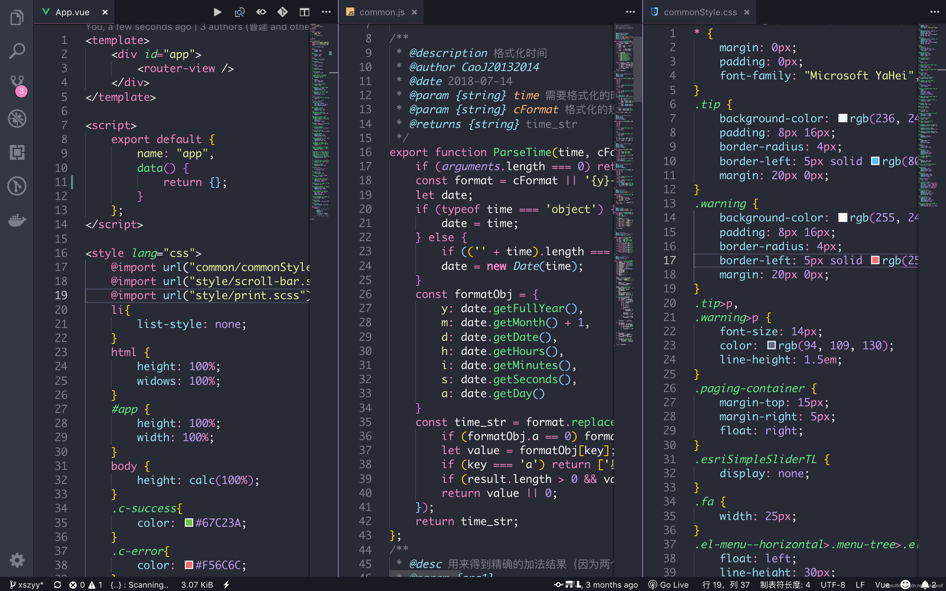Click the #67C23A green color swatch
946x591 pixels.
point(189,523)
